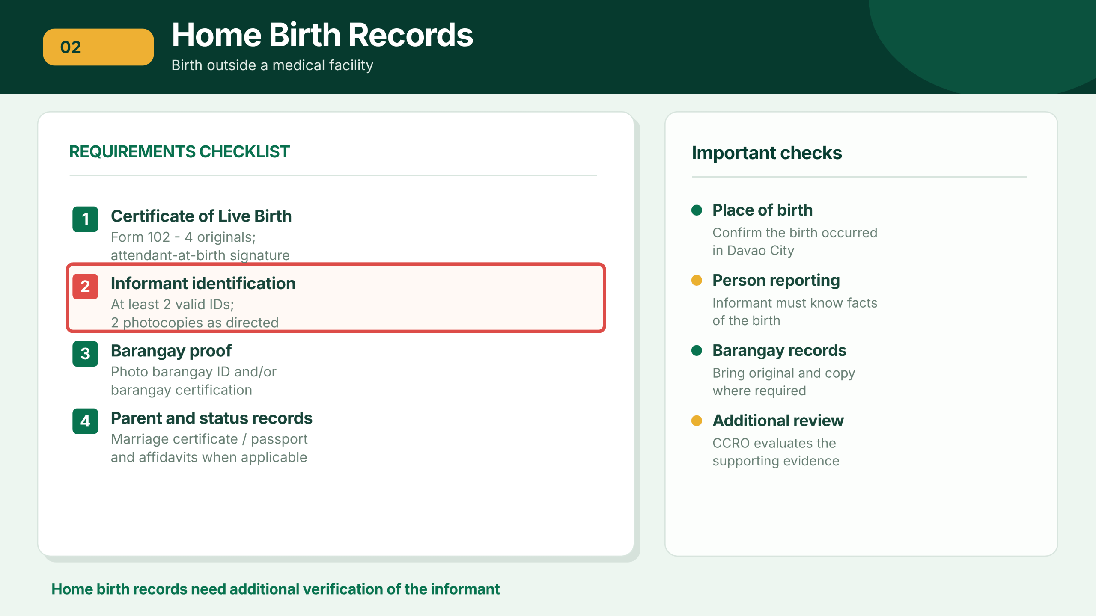Click text At least 2 valid IDs;
The width and height of the screenshot is (1096, 616).
click(x=173, y=305)
